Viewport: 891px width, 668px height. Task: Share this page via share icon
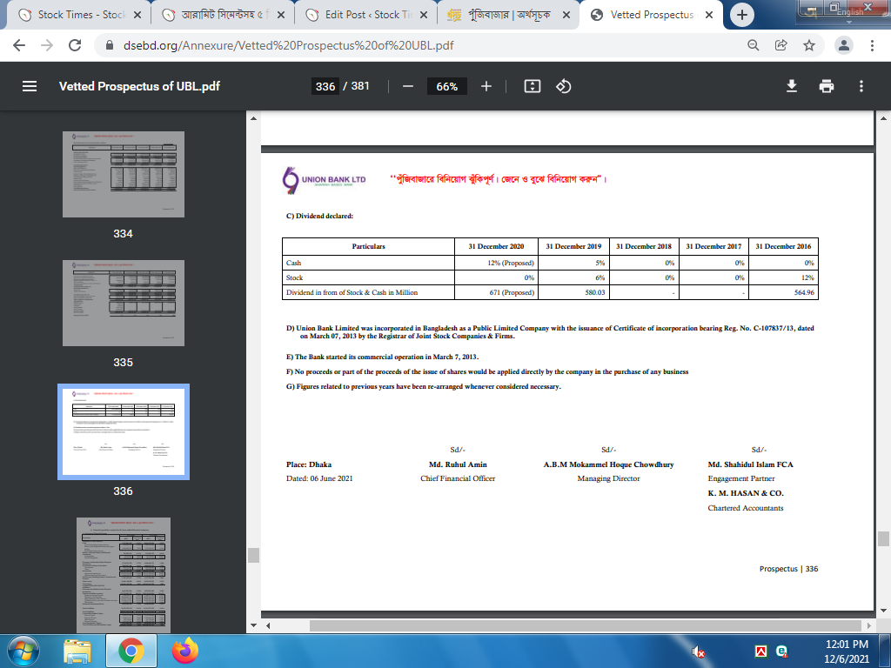click(x=780, y=45)
